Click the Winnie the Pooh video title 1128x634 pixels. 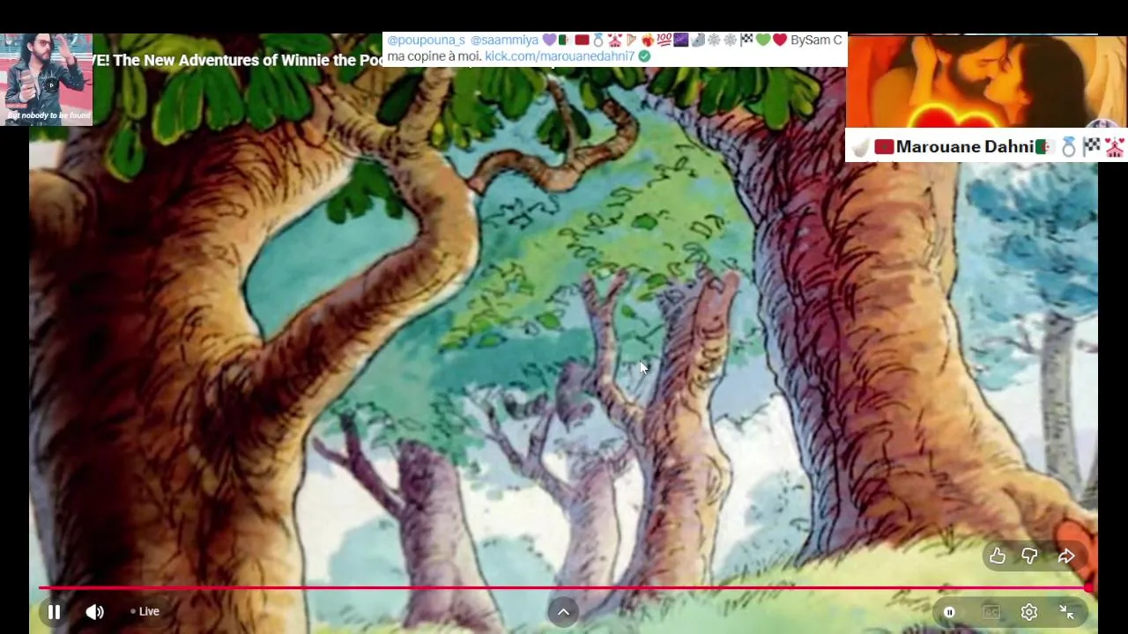pyautogui.click(x=238, y=61)
